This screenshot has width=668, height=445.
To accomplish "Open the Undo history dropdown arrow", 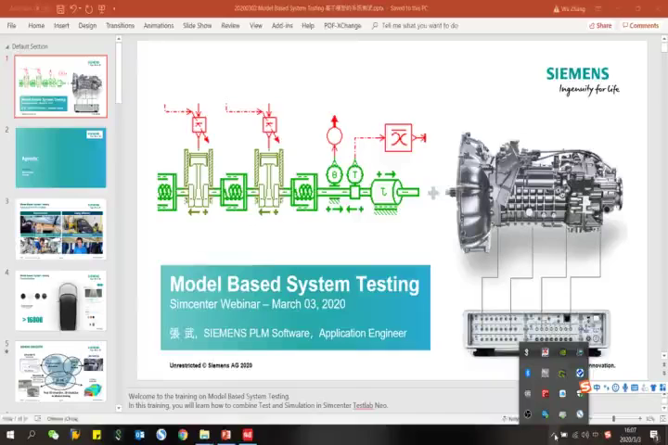I will (x=81, y=8).
